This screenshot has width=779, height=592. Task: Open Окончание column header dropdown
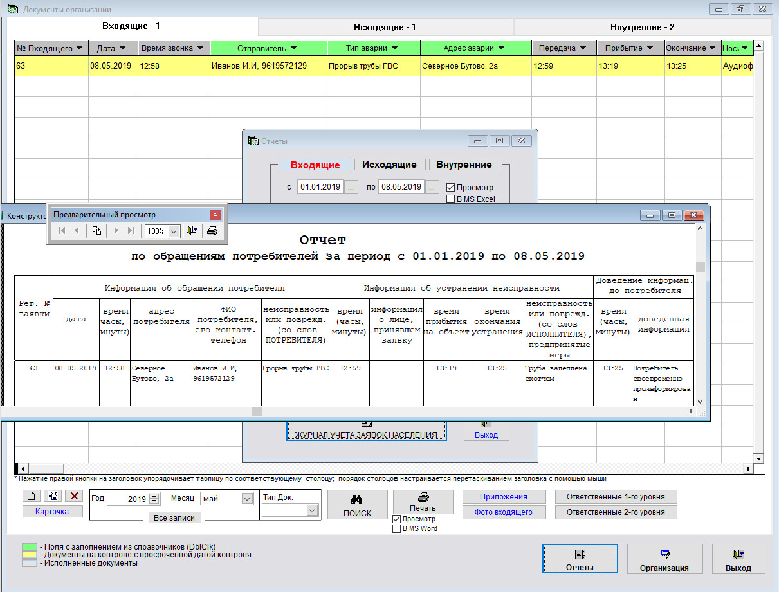711,48
